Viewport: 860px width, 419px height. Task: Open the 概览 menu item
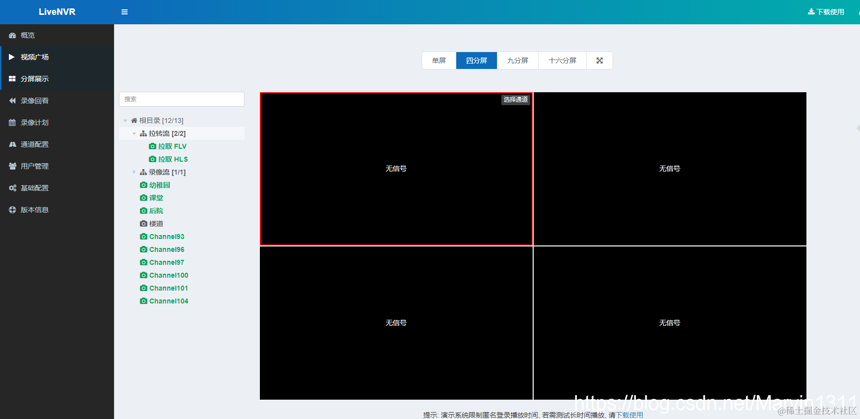coord(57,35)
